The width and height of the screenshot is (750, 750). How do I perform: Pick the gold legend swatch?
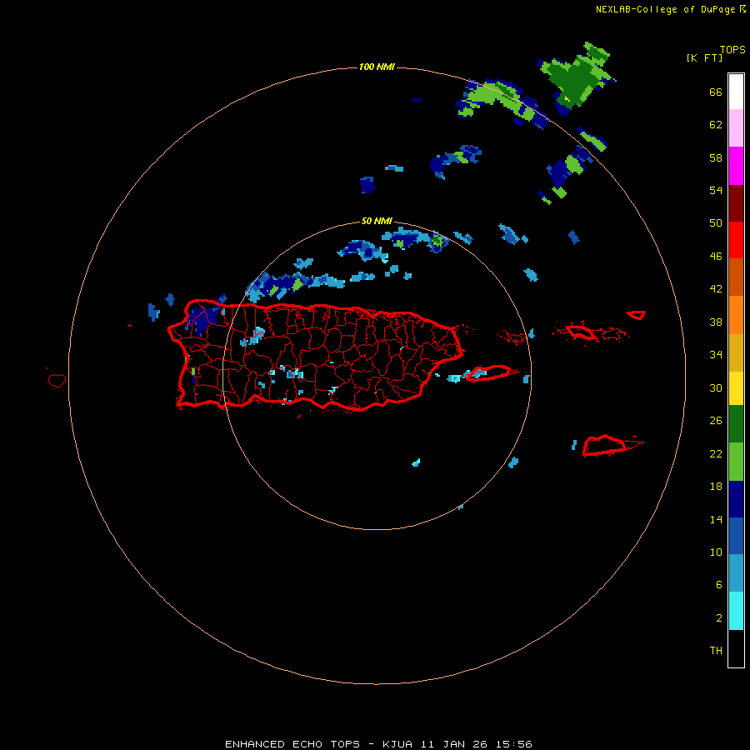(736, 352)
